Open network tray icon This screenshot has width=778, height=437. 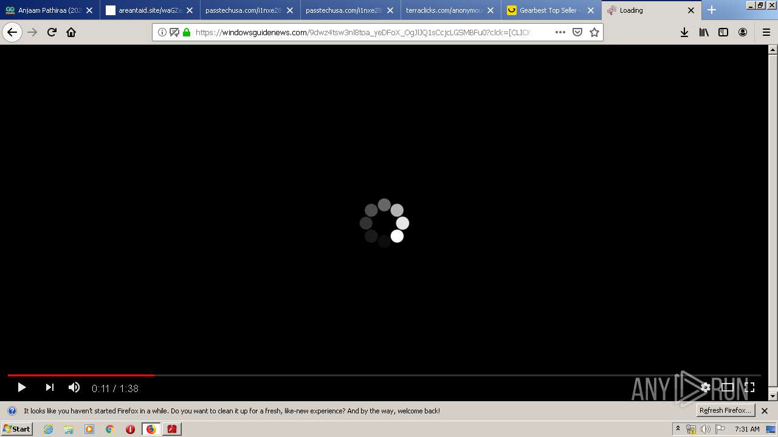(691, 429)
